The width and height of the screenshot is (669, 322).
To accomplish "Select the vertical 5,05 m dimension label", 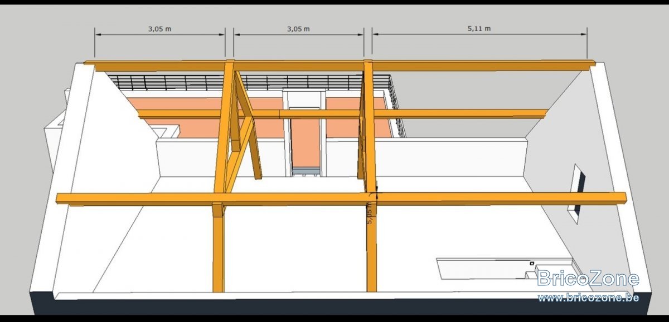I will (371, 214).
